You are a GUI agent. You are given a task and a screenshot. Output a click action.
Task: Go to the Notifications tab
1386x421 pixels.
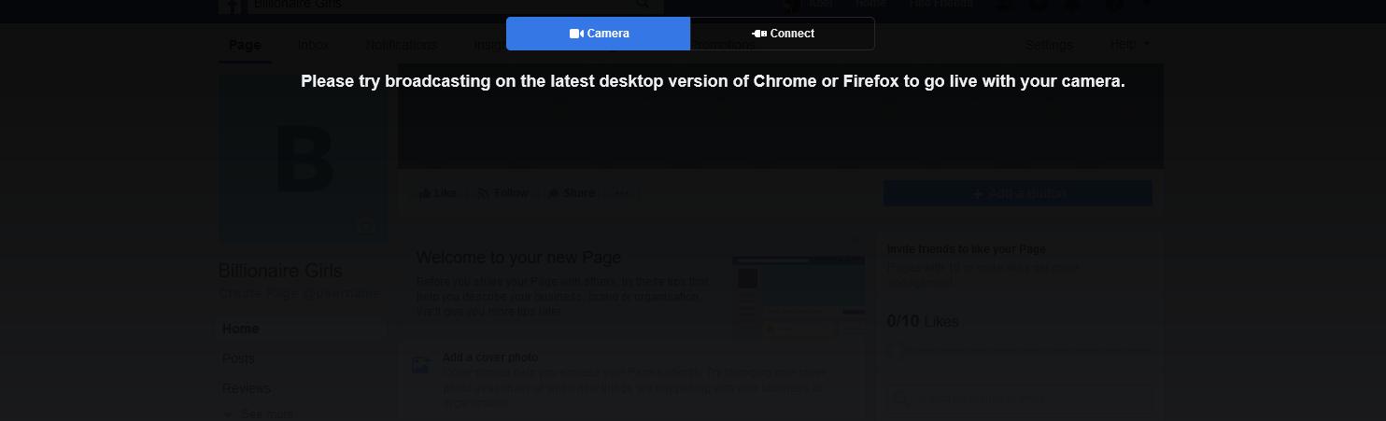pos(401,45)
